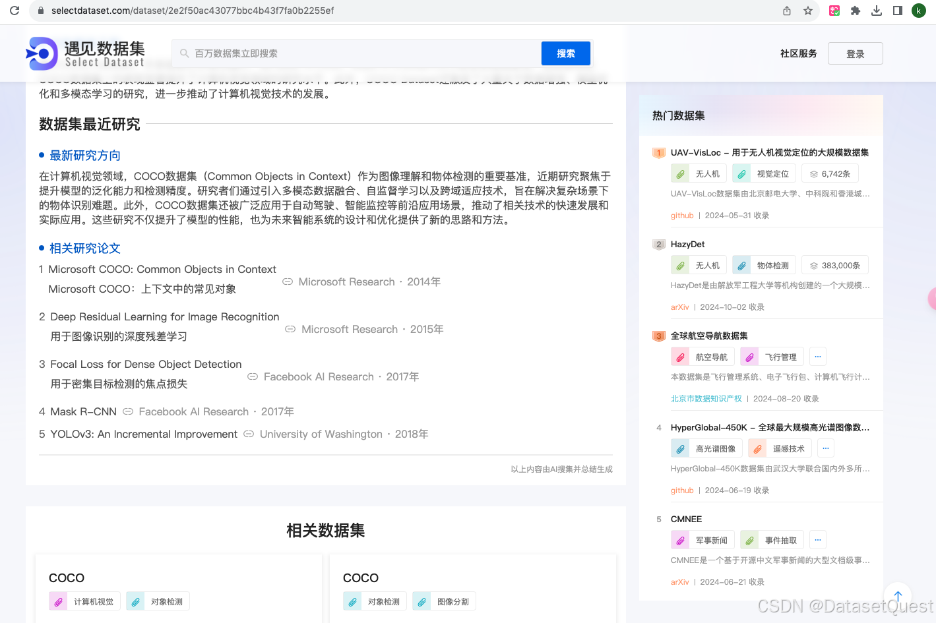Click the Select Dataset logo

point(85,53)
